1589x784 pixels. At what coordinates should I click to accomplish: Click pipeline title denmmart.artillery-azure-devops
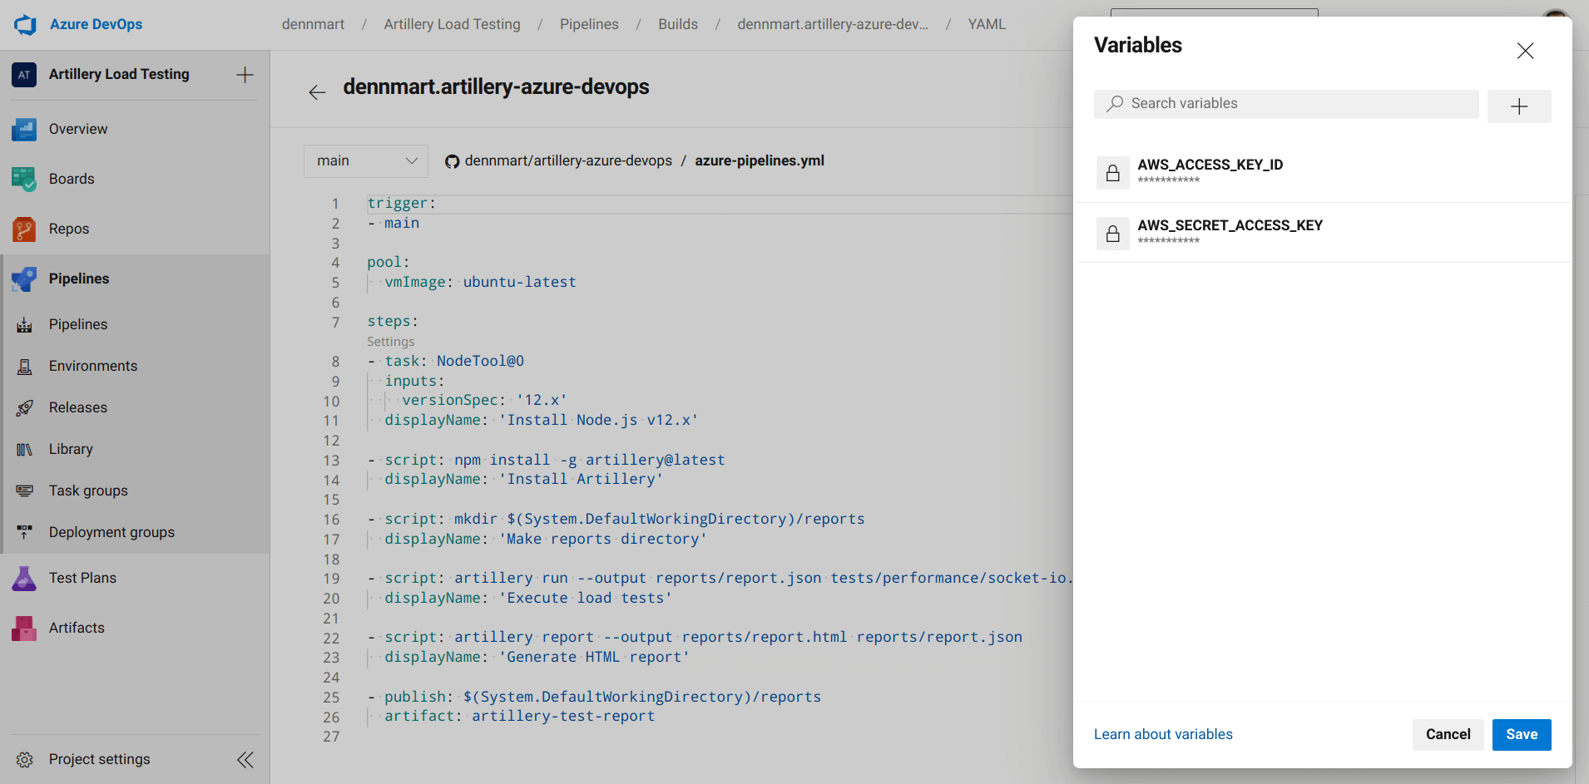click(x=496, y=87)
